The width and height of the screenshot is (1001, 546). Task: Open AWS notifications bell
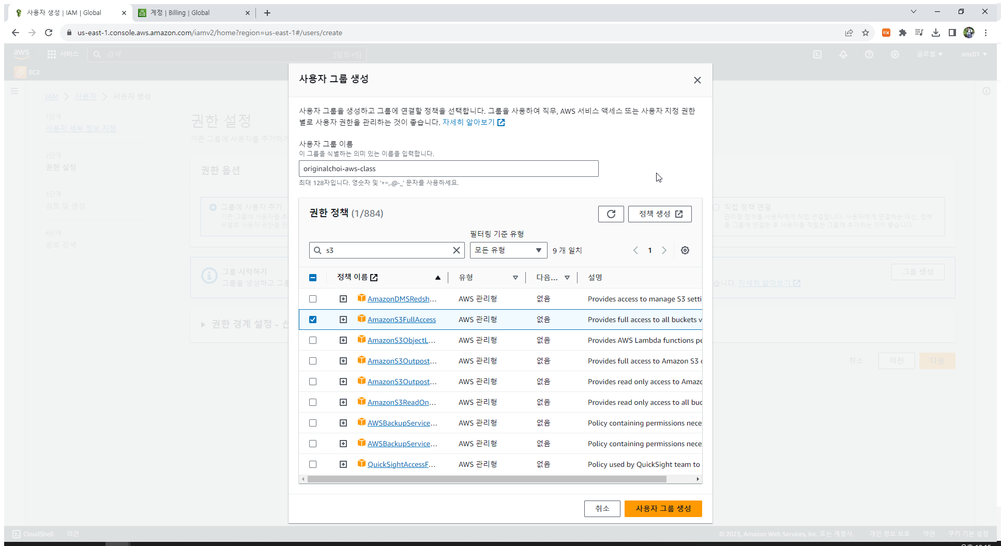click(843, 54)
